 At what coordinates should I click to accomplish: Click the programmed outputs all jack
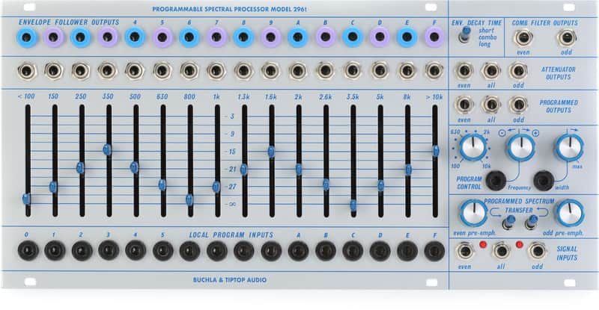[491, 105]
